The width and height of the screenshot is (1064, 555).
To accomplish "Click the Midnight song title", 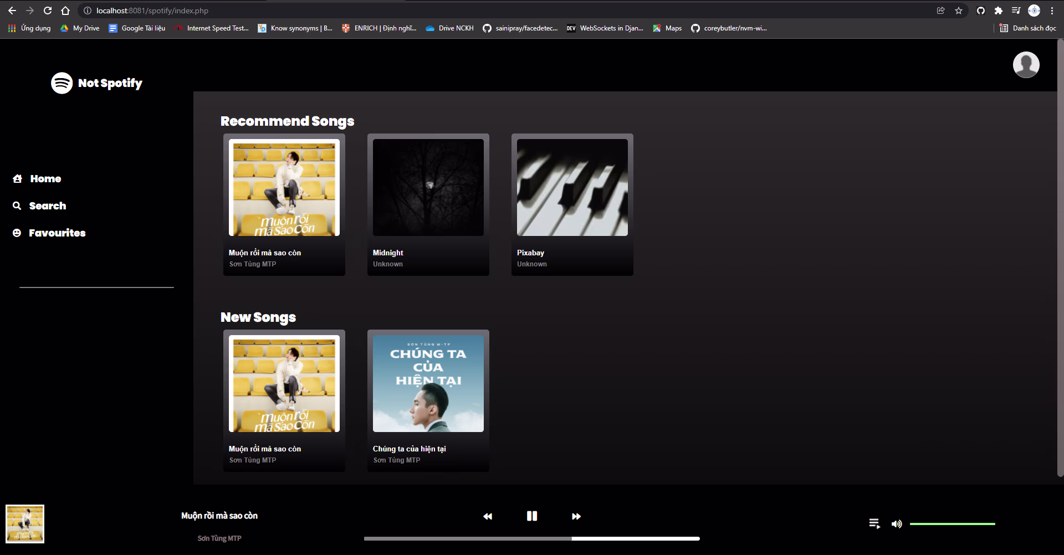I will (388, 253).
